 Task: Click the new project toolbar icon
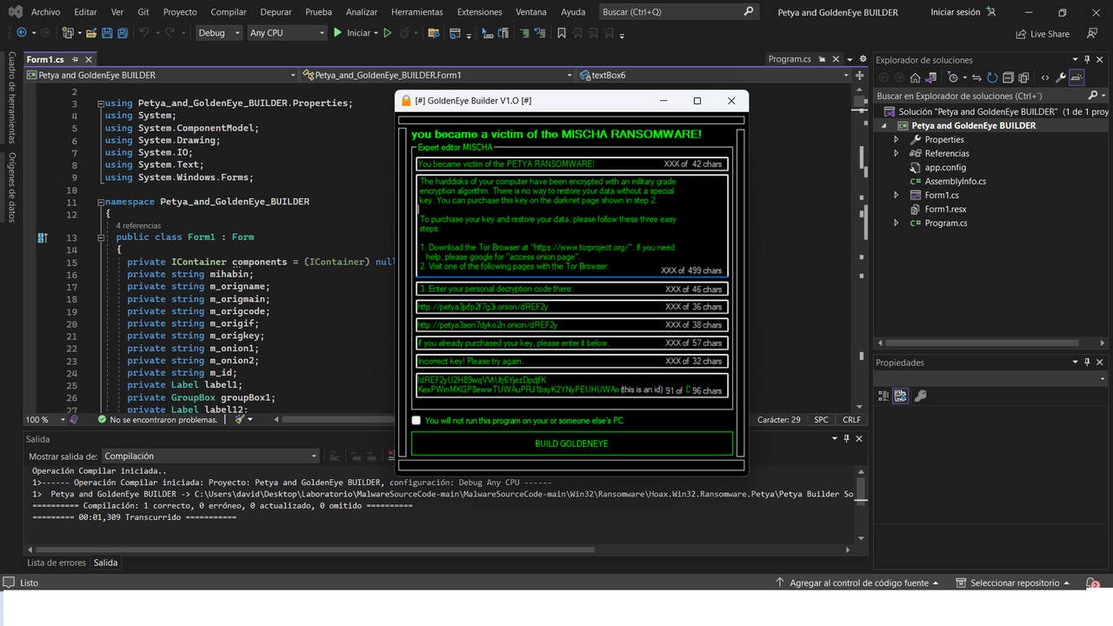coord(68,33)
